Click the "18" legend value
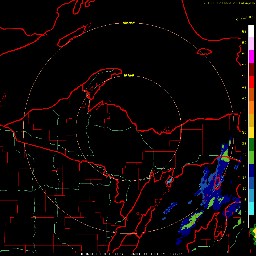 [x=244, y=166]
